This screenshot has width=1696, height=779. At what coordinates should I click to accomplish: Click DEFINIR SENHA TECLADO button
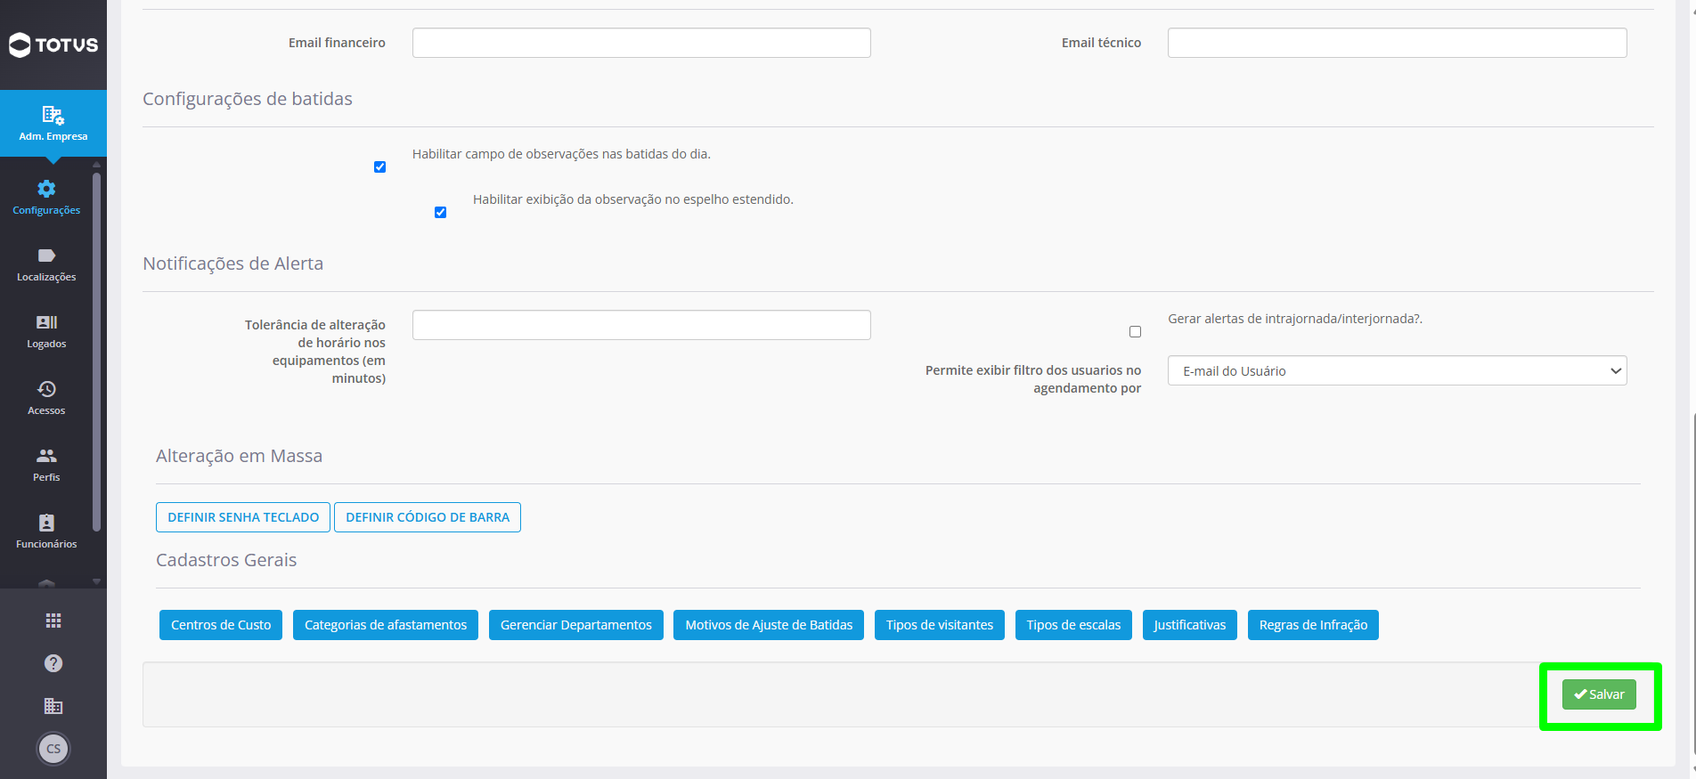tap(243, 517)
